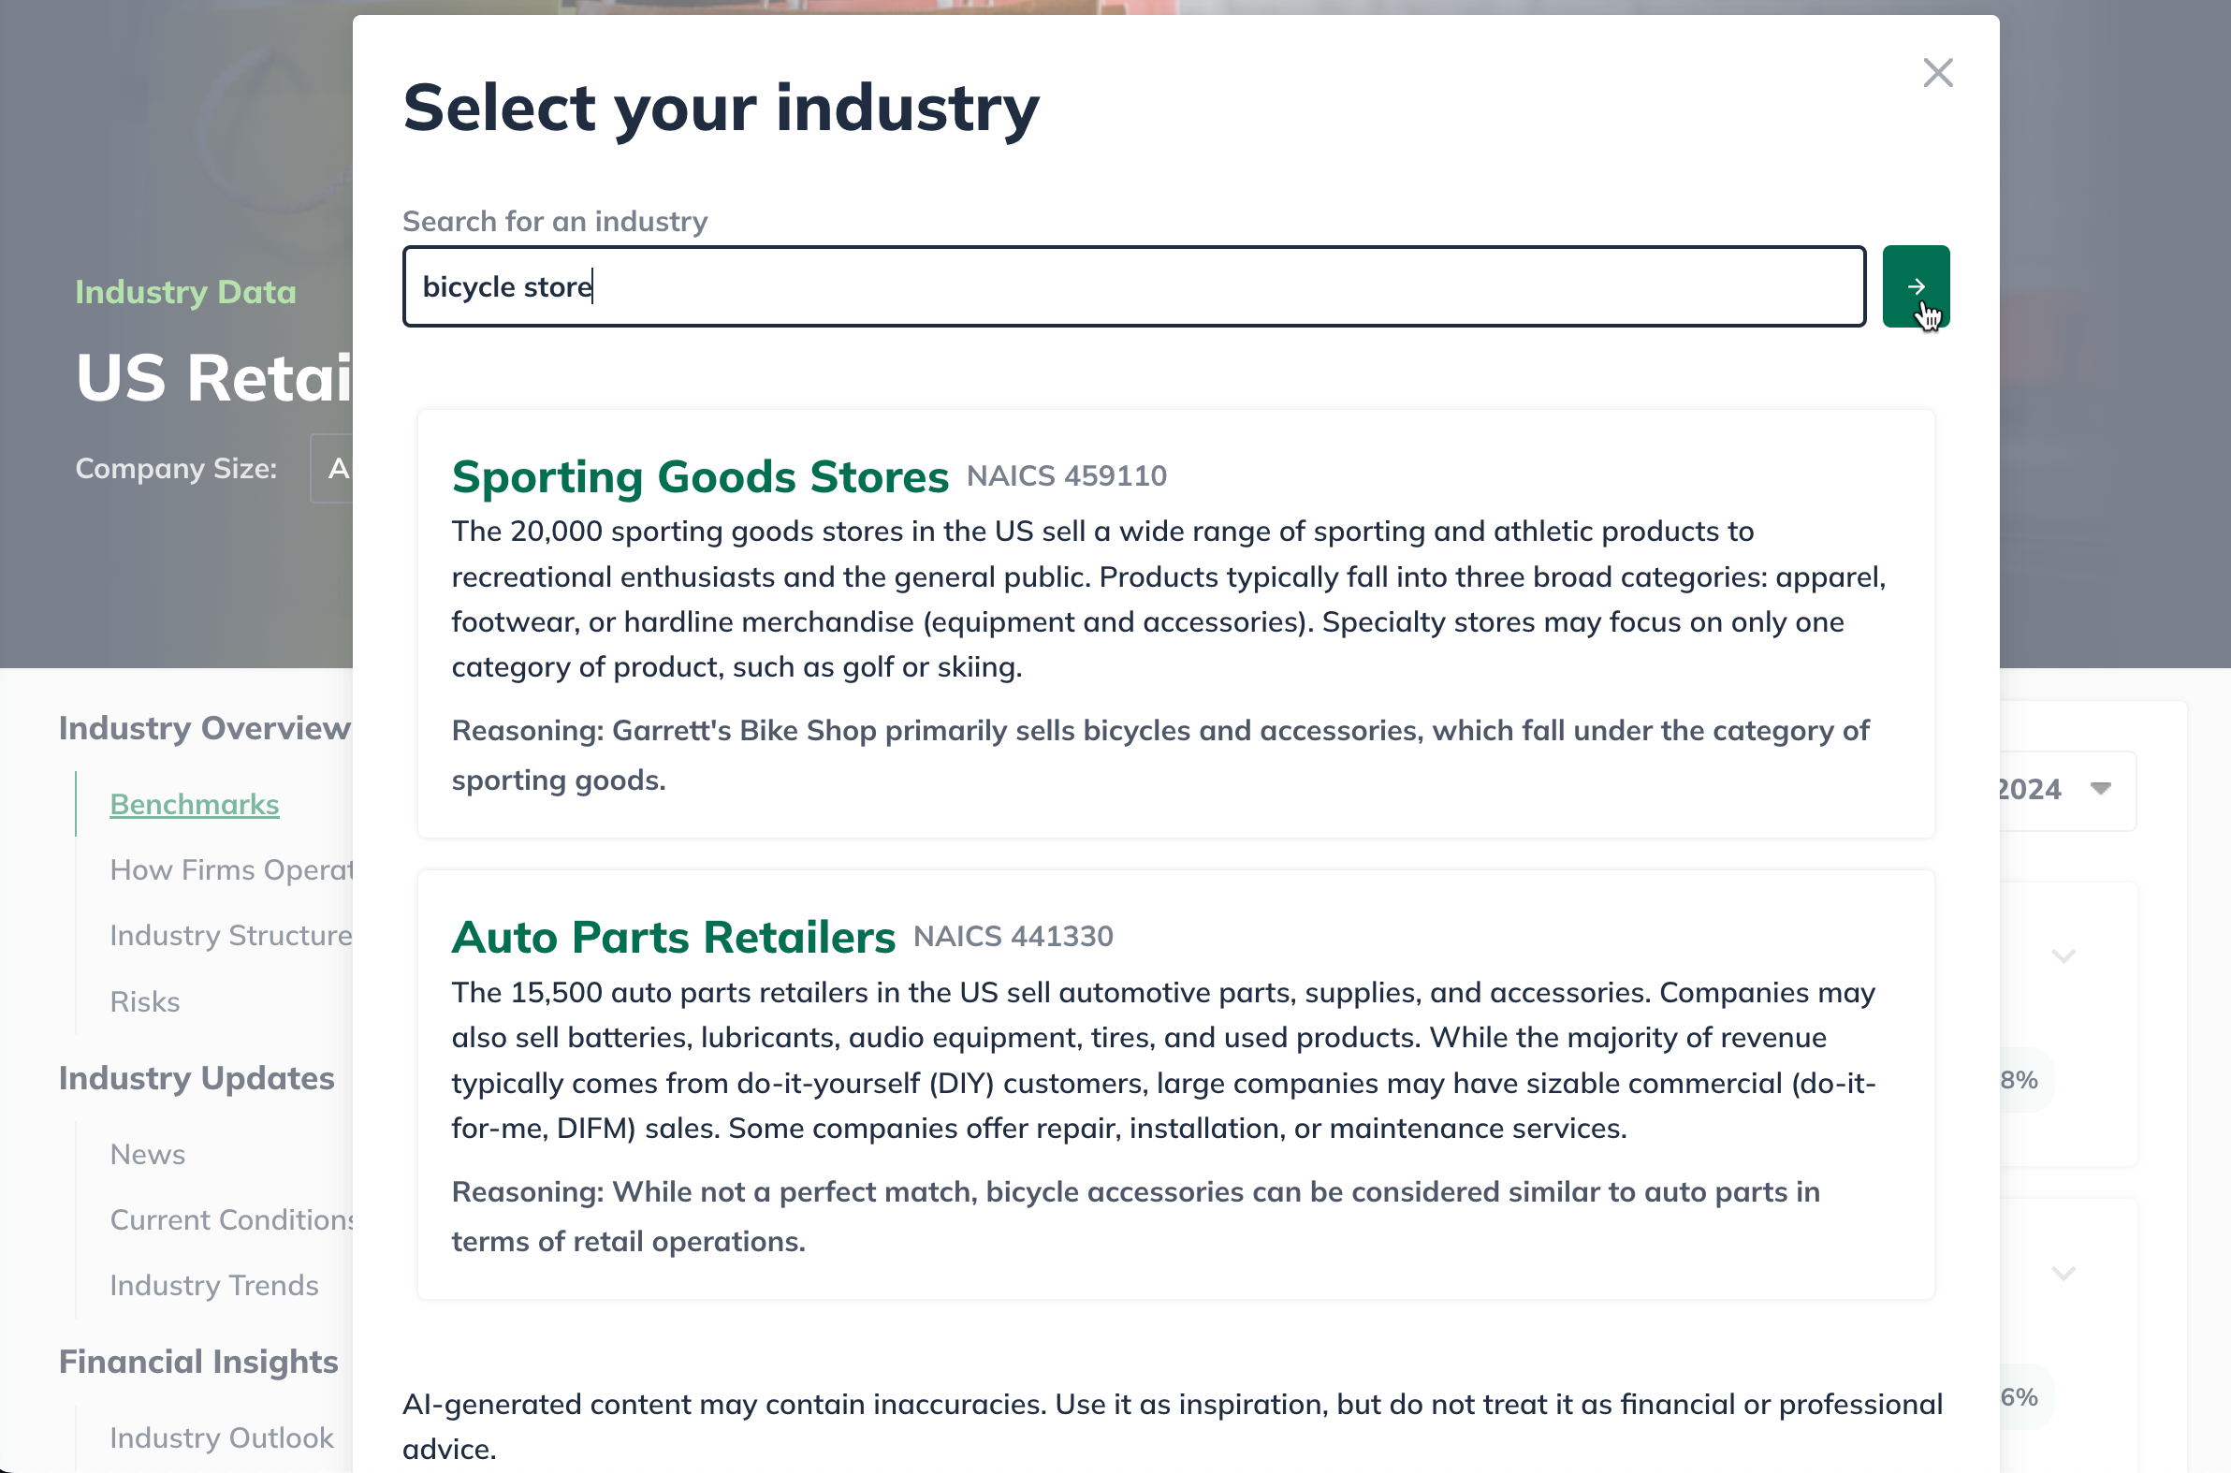Open the Company Size dropdown

(x=332, y=468)
